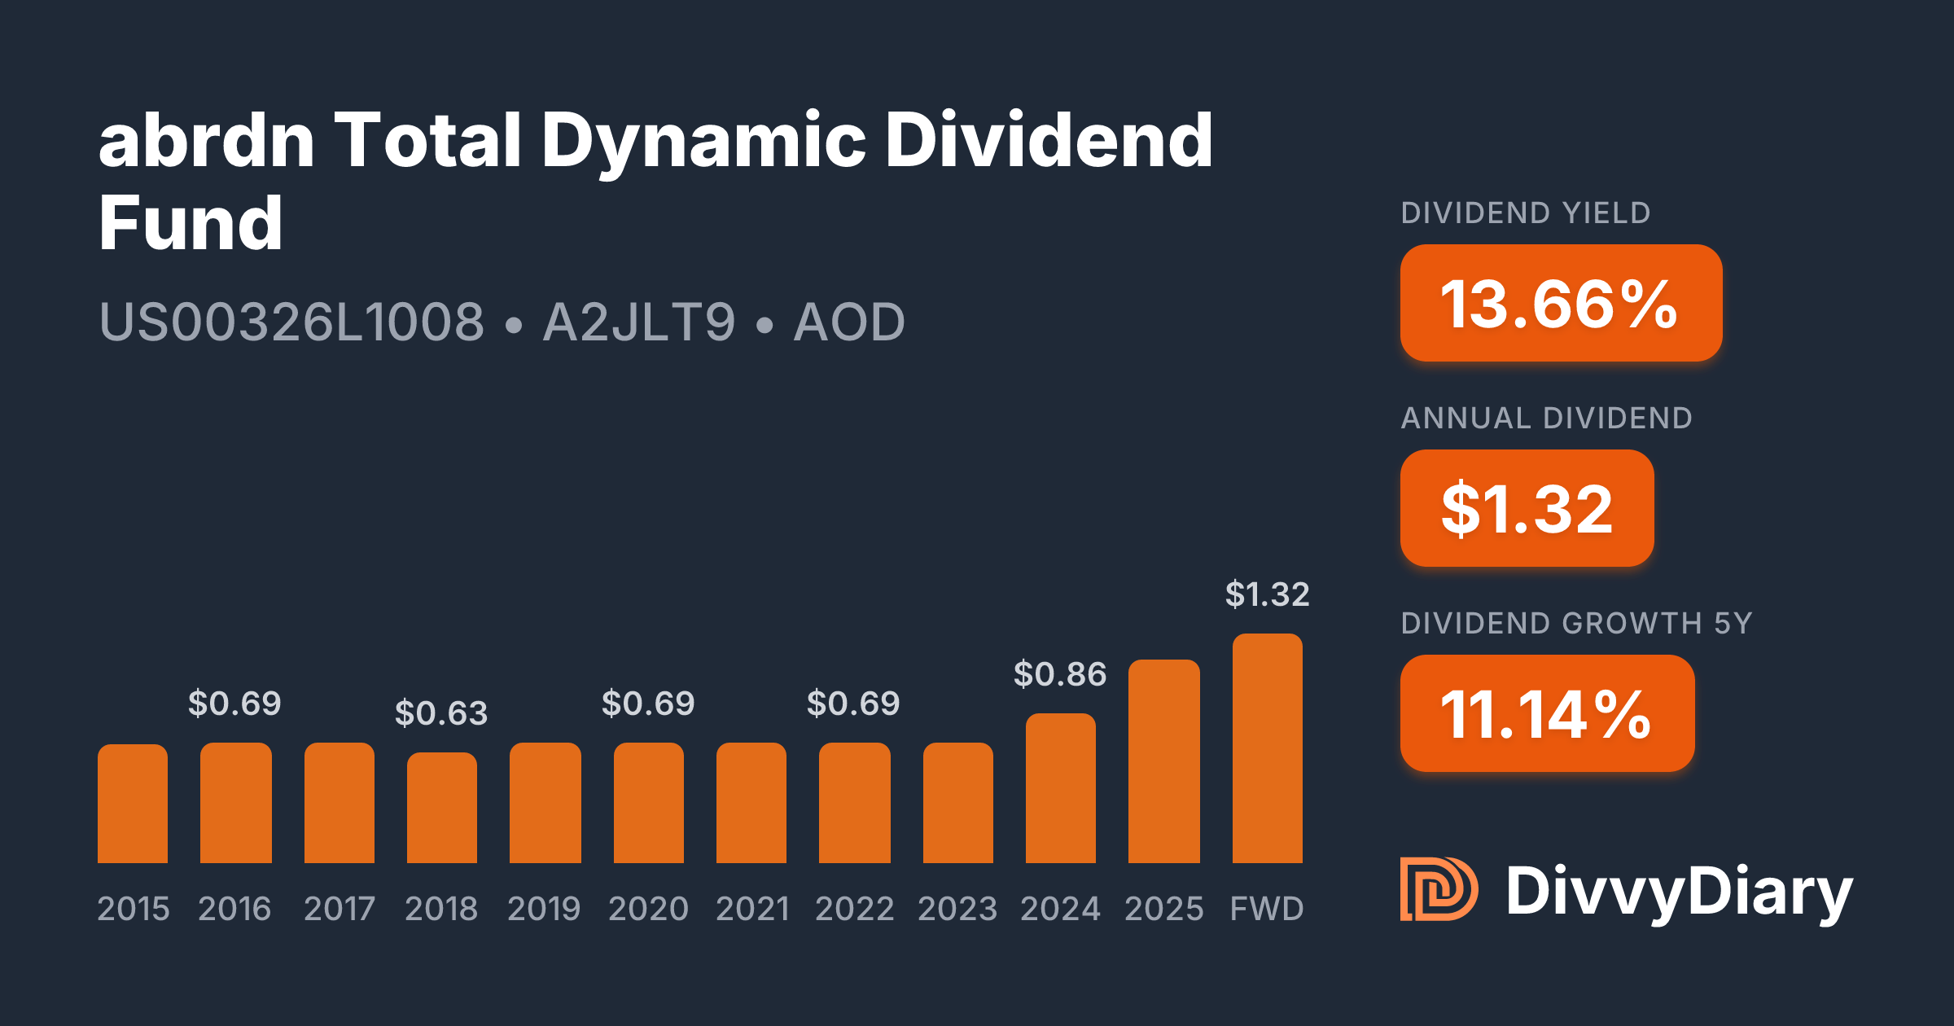Select the 2022 dividend bar
This screenshot has width=1954, height=1026.
tap(854, 802)
